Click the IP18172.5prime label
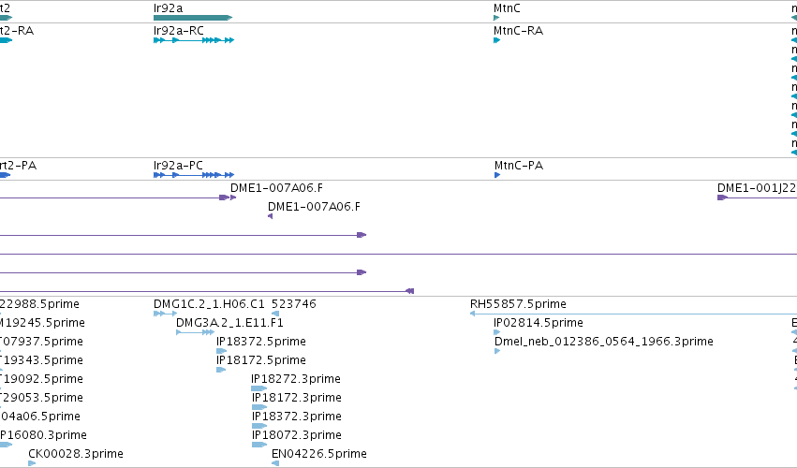 pyautogui.click(x=260, y=360)
